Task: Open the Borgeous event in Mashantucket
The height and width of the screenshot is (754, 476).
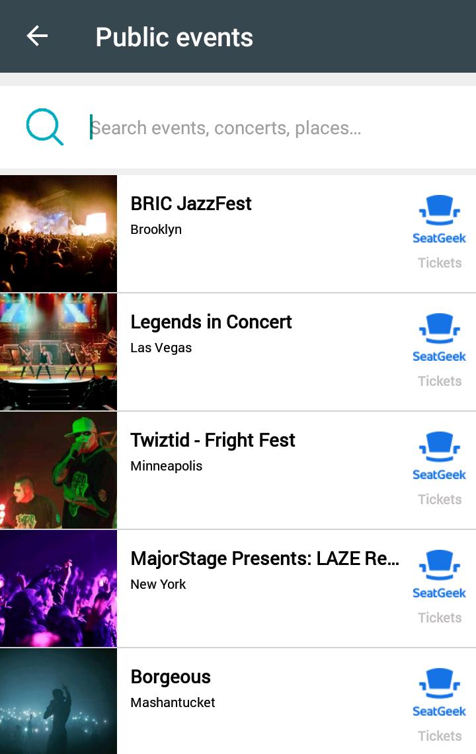Action: click(171, 677)
